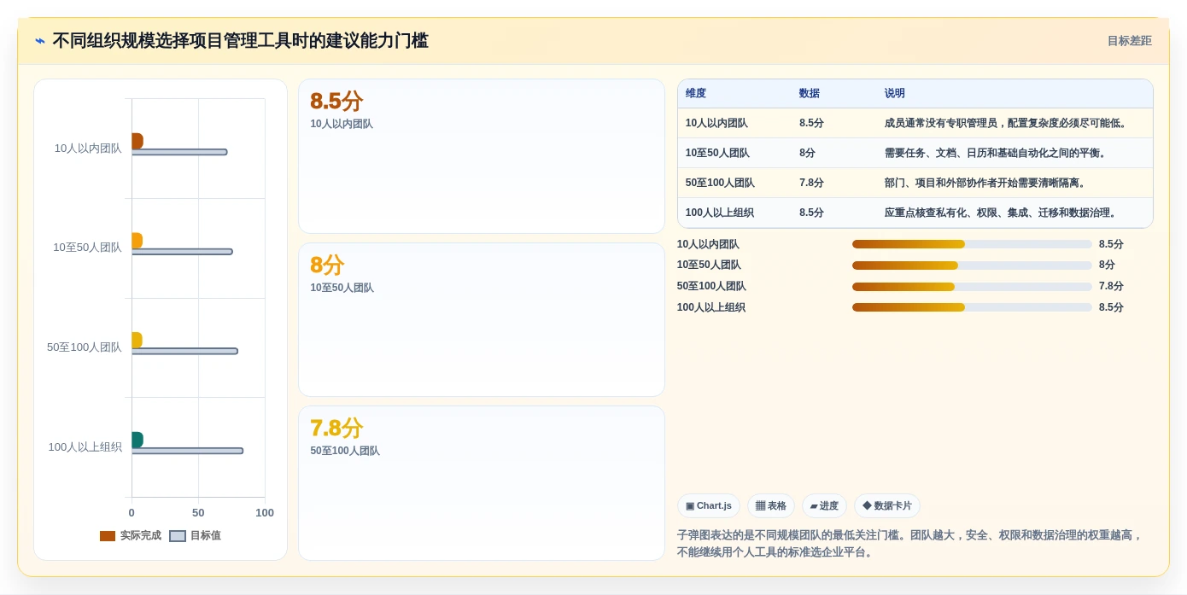1187x595 pixels.
Task: Click the blue lightning icon beside the title
Action: pos(40,41)
